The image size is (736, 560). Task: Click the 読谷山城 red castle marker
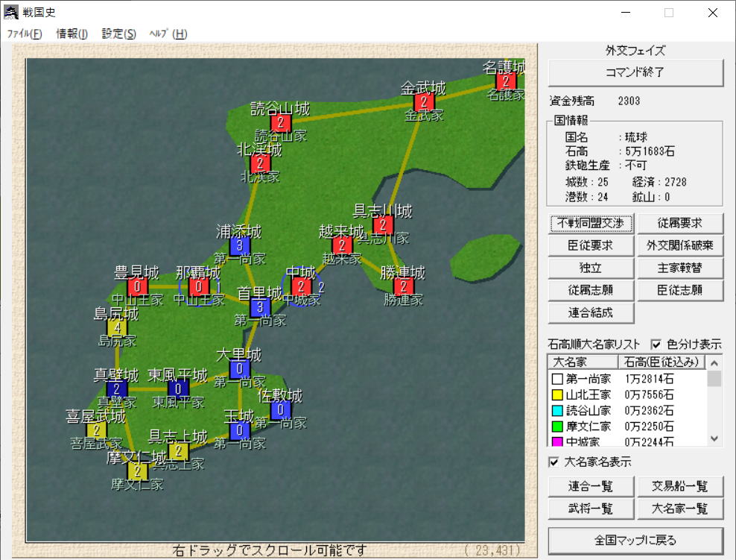280,123
